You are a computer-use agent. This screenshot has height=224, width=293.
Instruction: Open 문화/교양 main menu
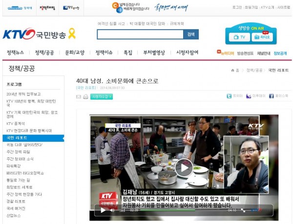point(75,53)
